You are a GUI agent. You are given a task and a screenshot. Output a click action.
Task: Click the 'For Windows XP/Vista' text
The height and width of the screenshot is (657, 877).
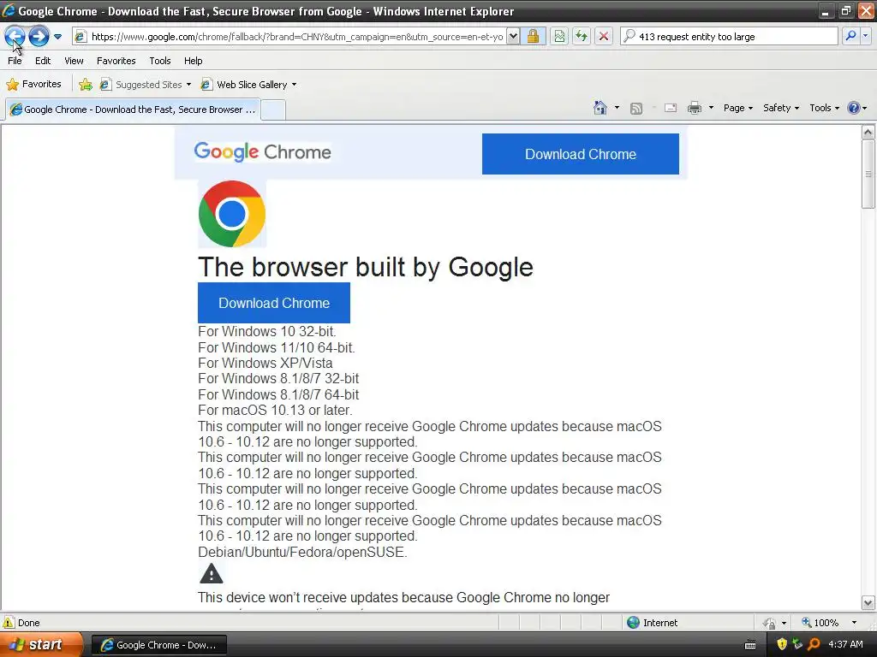tap(265, 363)
